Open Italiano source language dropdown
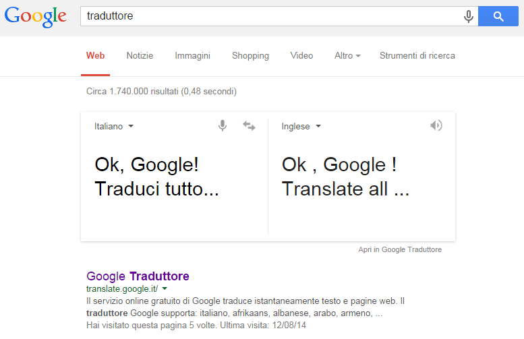The image size is (524, 339). coord(114,126)
